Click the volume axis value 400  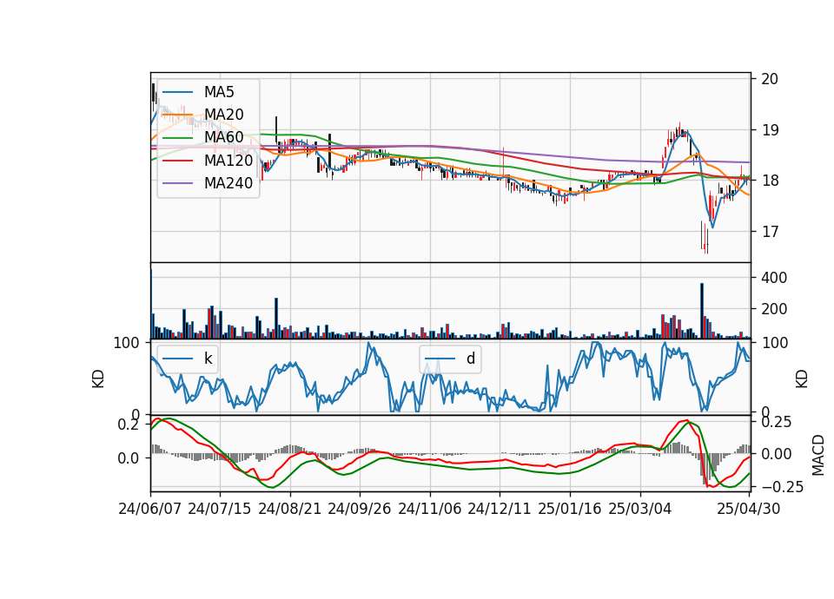(774, 278)
